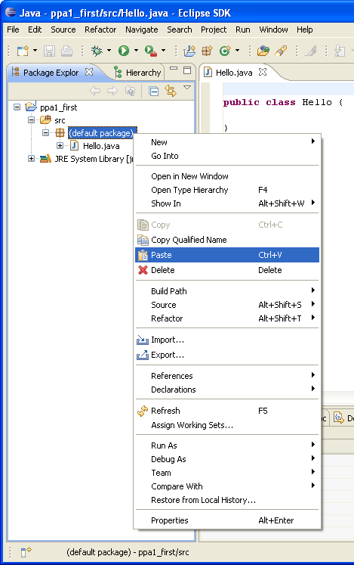The height and width of the screenshot is (565, 354).
Task: Choose Assign Working Sets...
Action: point(227,425)
